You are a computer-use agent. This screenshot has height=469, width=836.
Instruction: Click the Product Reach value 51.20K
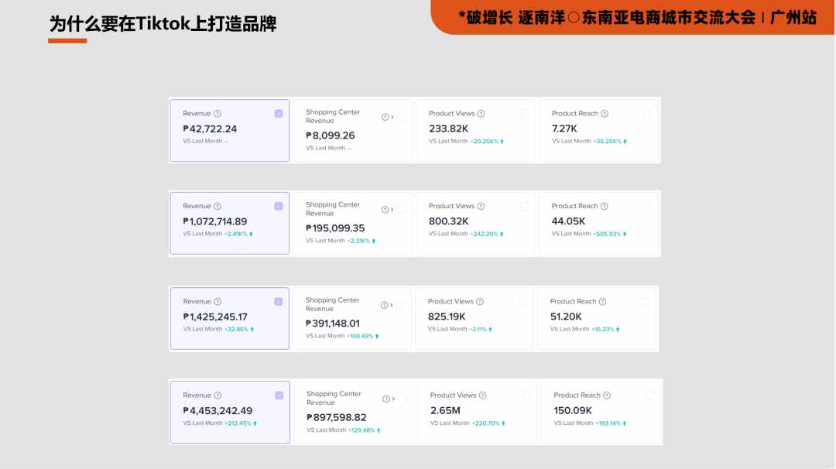566,317
